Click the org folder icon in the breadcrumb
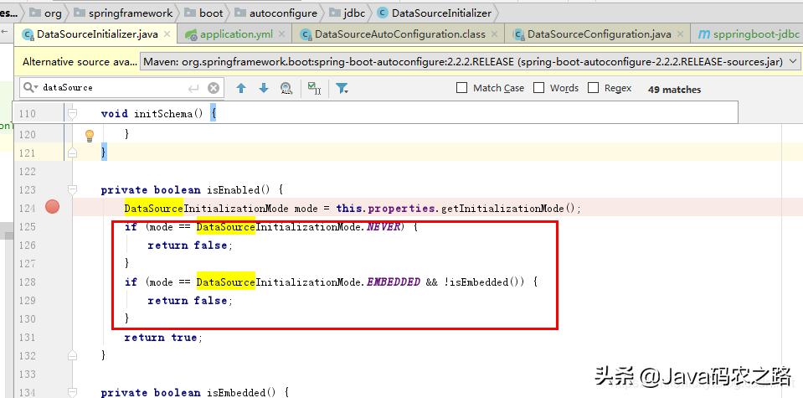803x398 pixels. pyautogui.click(x=35, y=13)
